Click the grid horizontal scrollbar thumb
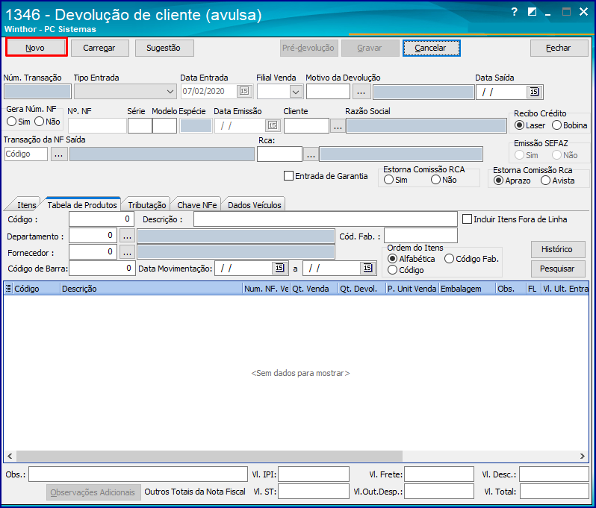 click(x=209, y=456)
